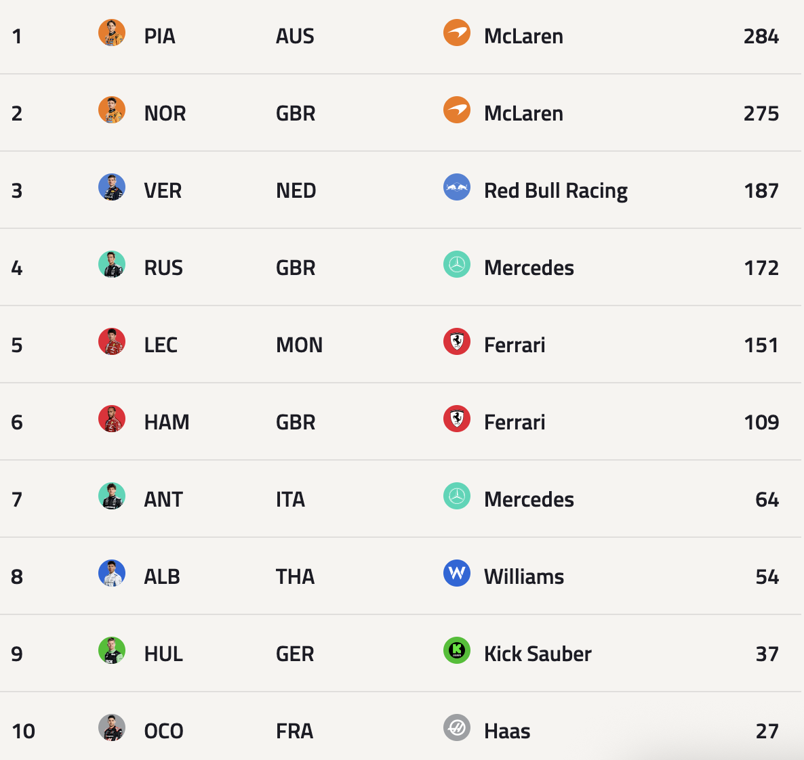Viewport: 804px width, 760px height.
Task: Click the OCO driver name
Action: point(163,731)
